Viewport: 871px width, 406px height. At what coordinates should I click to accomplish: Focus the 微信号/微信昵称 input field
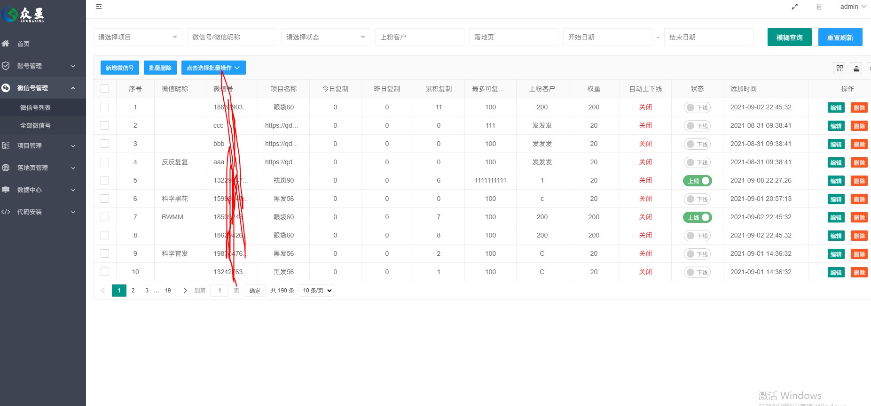(232, 37)
